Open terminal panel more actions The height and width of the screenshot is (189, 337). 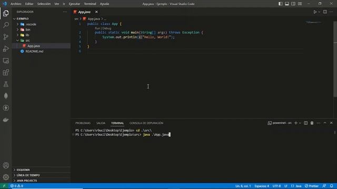[x=319, y=123]
